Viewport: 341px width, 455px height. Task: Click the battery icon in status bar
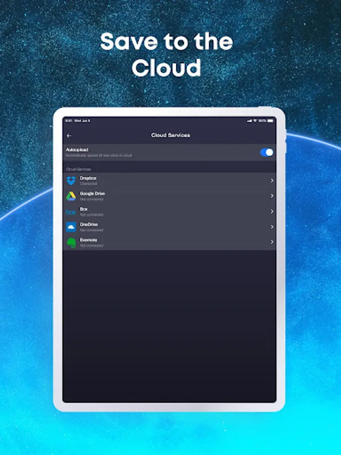point(270,121)
